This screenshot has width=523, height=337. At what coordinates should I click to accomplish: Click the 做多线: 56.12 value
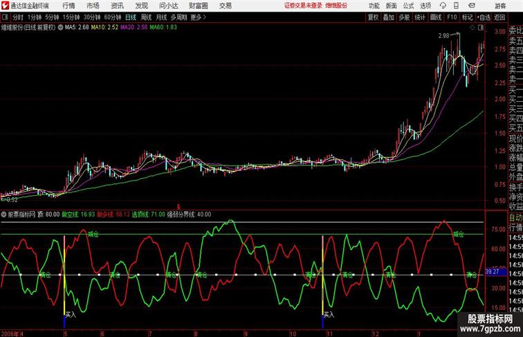pyautogui.click(x=113, y=215)
